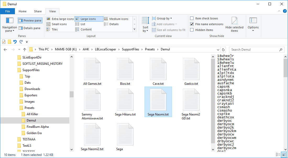Click LBLocalScraper breadcrumb in address bar

coord(106,49)
